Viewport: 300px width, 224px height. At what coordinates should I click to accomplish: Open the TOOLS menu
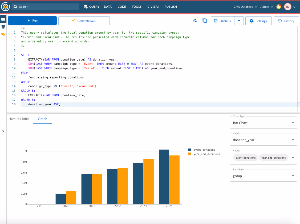[137, 7]
